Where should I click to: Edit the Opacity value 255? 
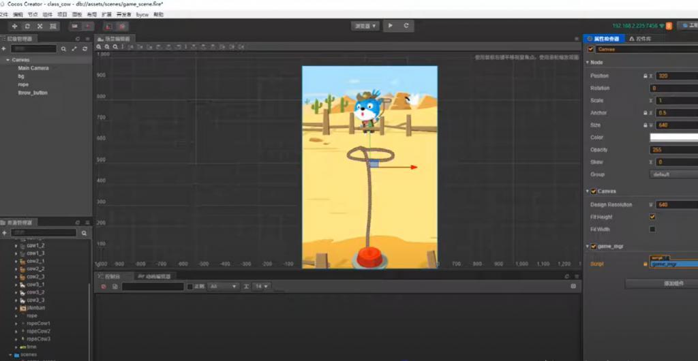(674, 150)
